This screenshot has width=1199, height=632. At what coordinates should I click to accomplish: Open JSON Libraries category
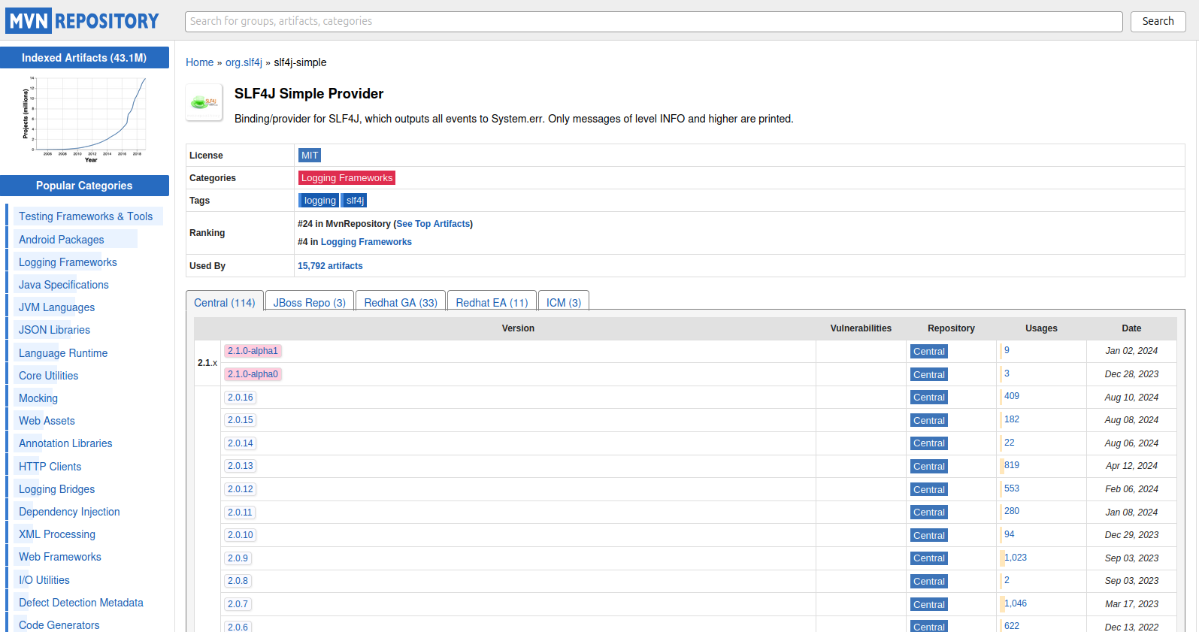pos(54,330)
